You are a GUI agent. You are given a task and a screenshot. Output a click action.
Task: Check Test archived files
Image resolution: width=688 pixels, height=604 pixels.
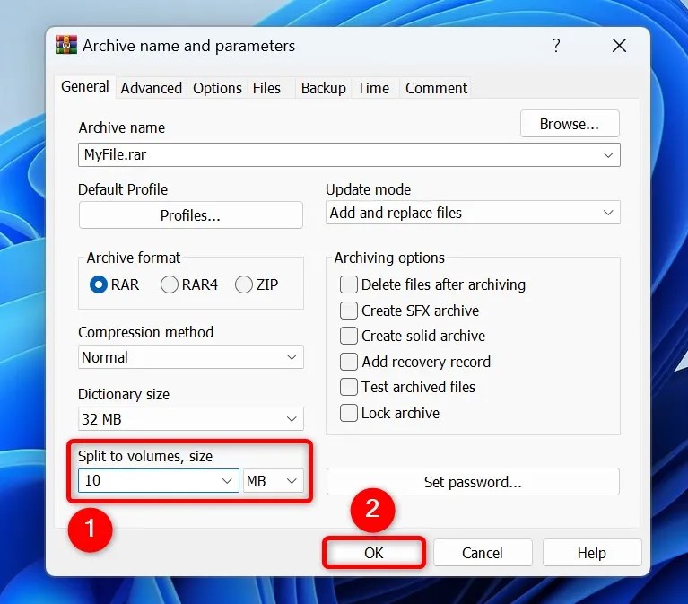pos(349,387)
